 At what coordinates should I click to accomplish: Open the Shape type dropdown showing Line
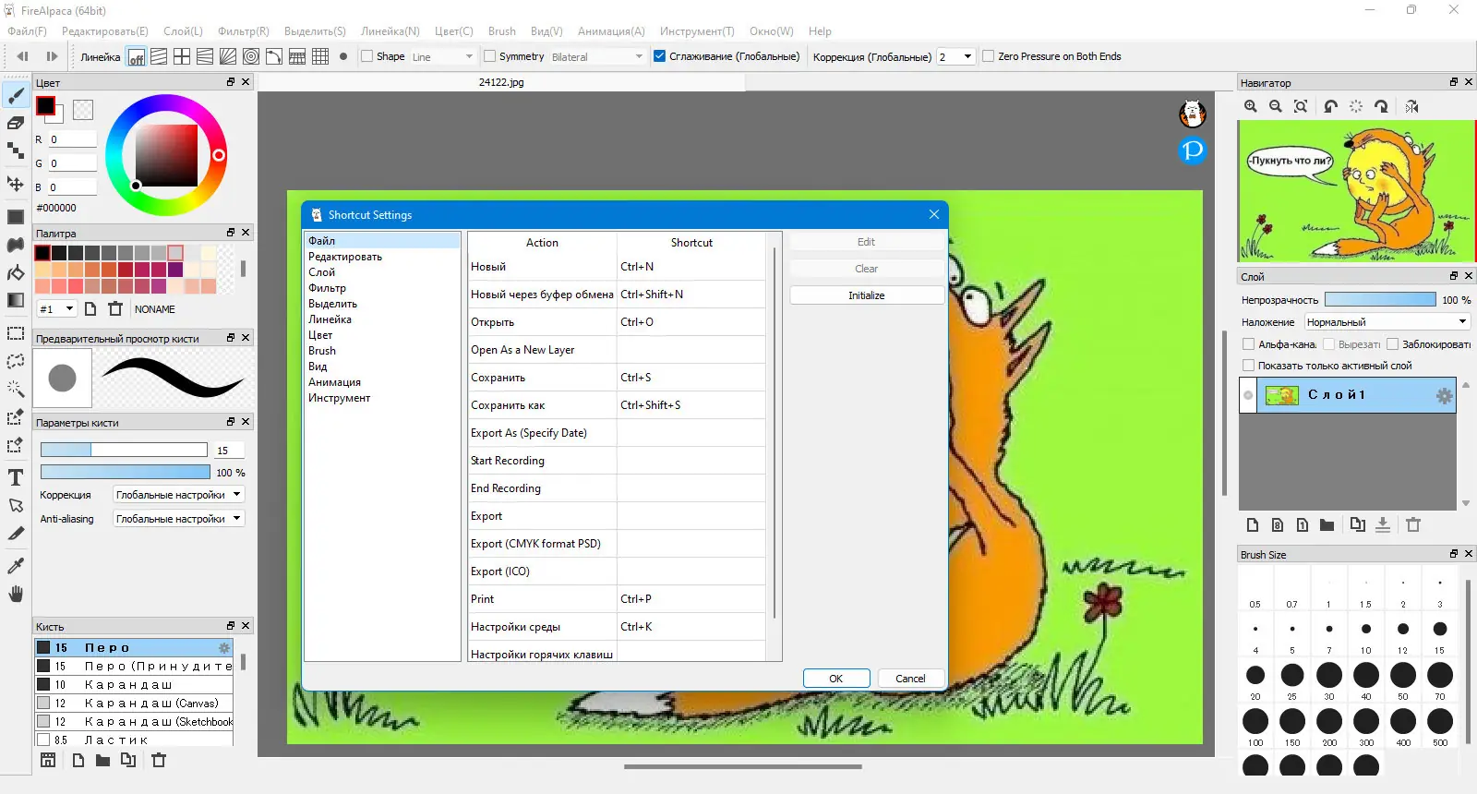(x=442, y=56)
